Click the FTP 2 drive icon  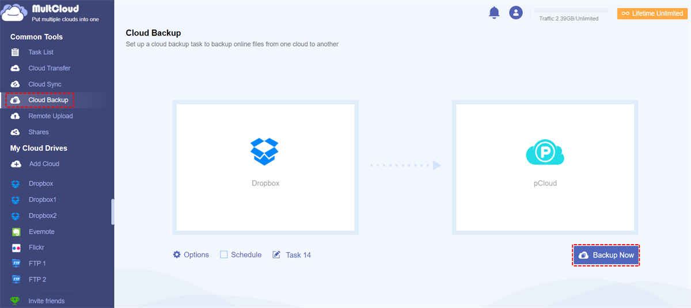[x=16, y=280]
